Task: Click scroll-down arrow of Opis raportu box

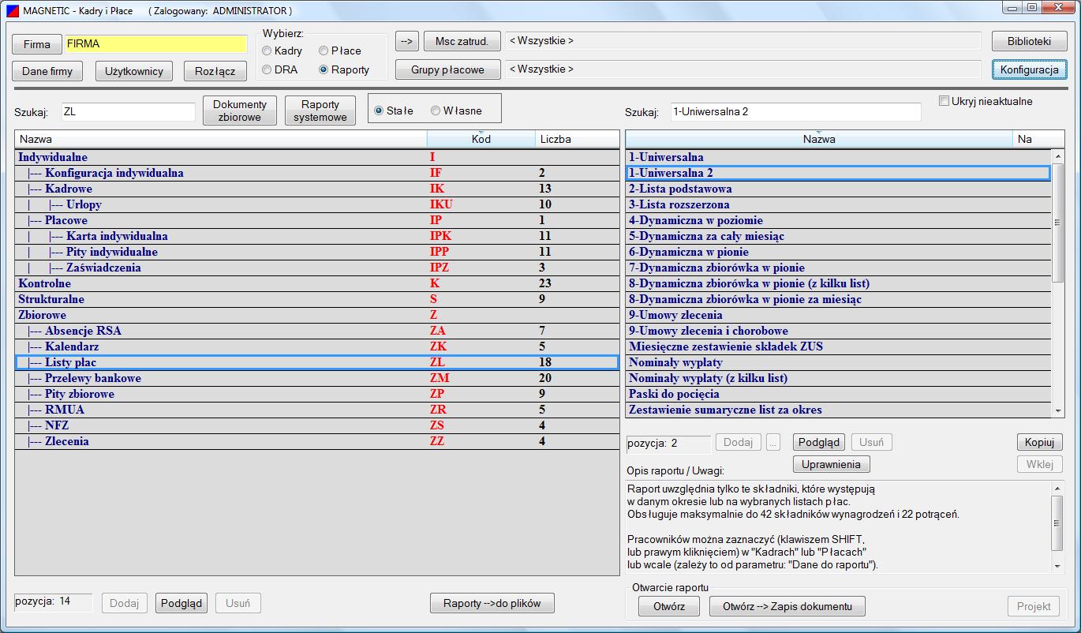Action: pos(1058,566)
